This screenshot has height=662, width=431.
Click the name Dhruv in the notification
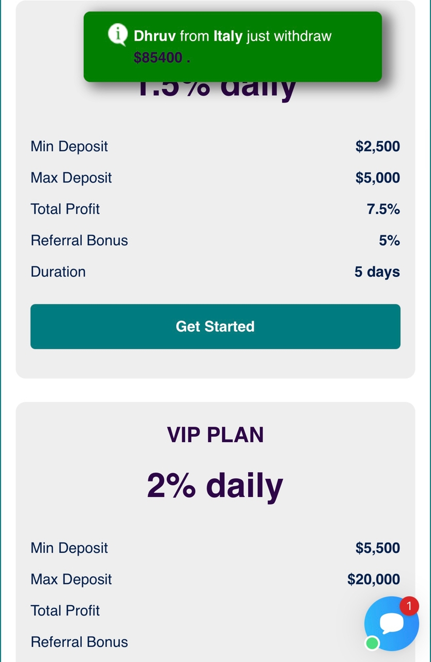point(155,36)
